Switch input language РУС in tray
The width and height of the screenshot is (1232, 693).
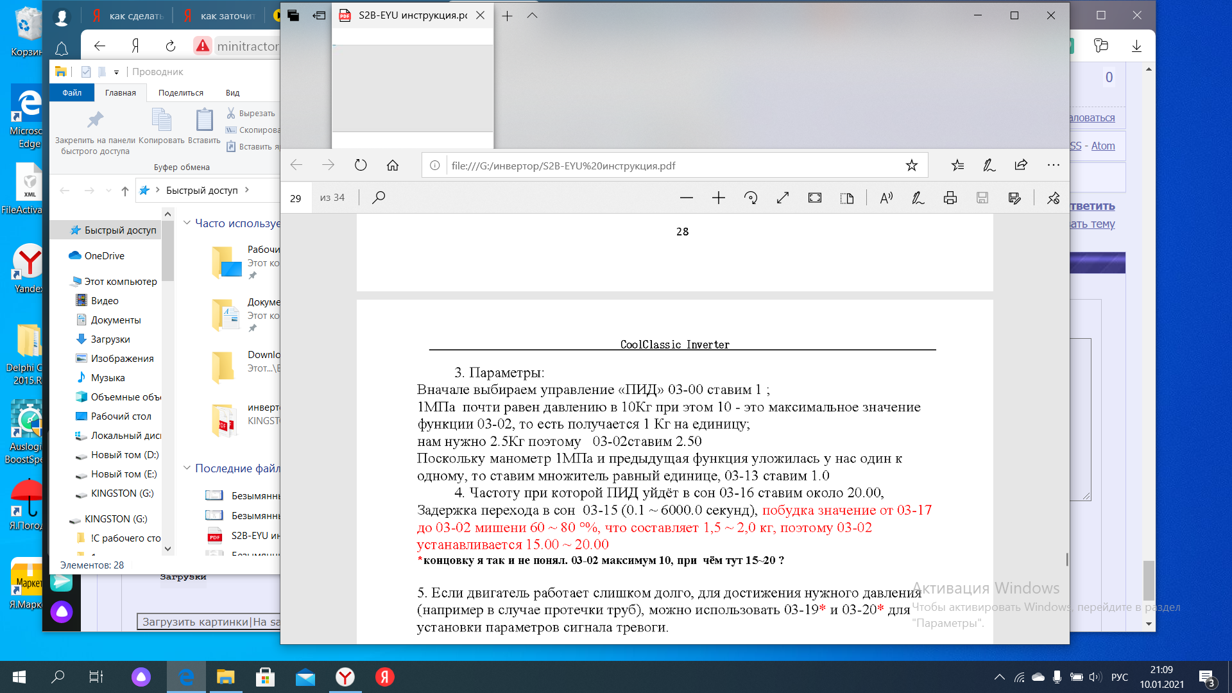click(1120, 677)
